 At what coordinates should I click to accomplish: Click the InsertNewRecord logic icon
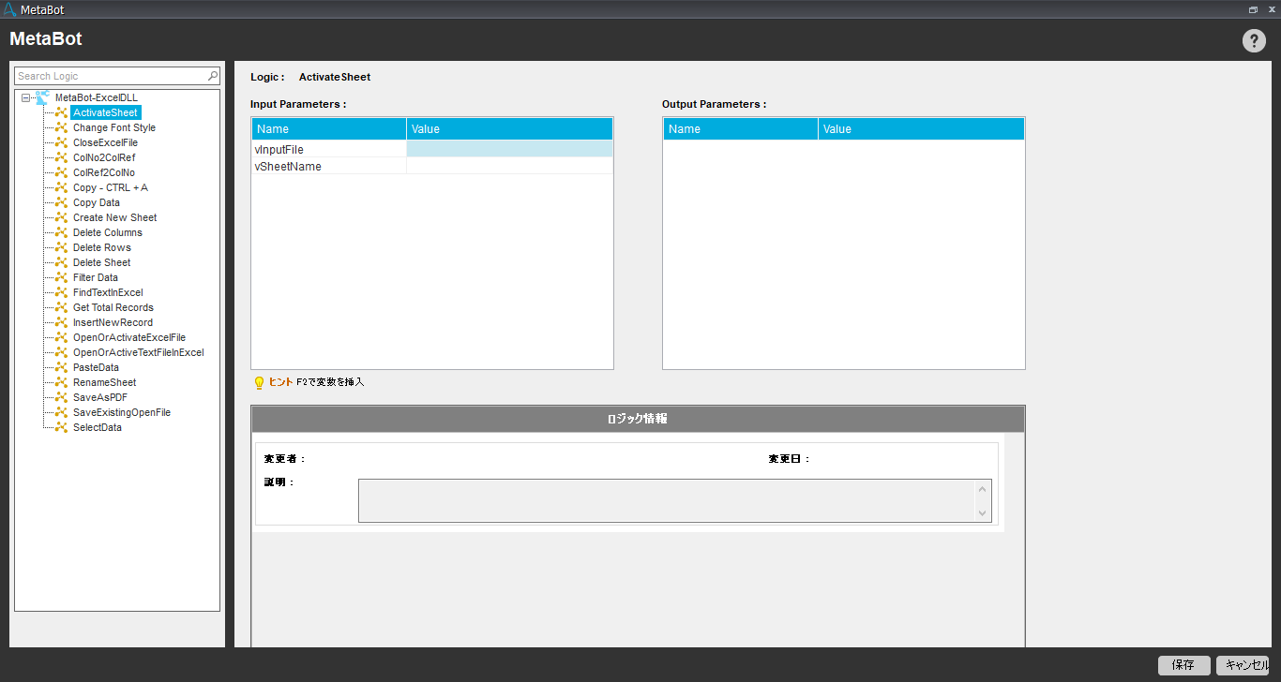pyautogui.click(x=61, y=322)
